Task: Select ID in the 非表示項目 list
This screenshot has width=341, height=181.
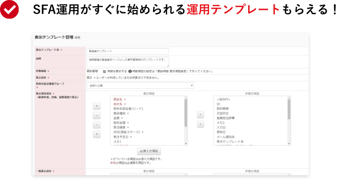Action: pyautogui.click(x=218, y=104)
